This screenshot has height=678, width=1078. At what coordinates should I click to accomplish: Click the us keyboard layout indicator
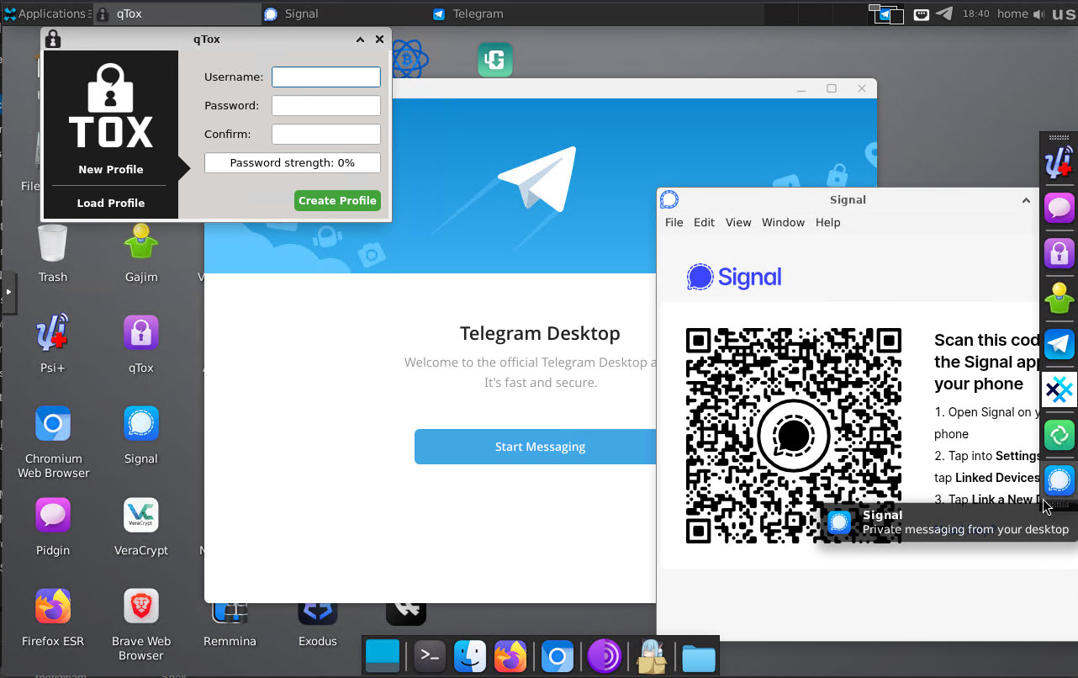1064,13
